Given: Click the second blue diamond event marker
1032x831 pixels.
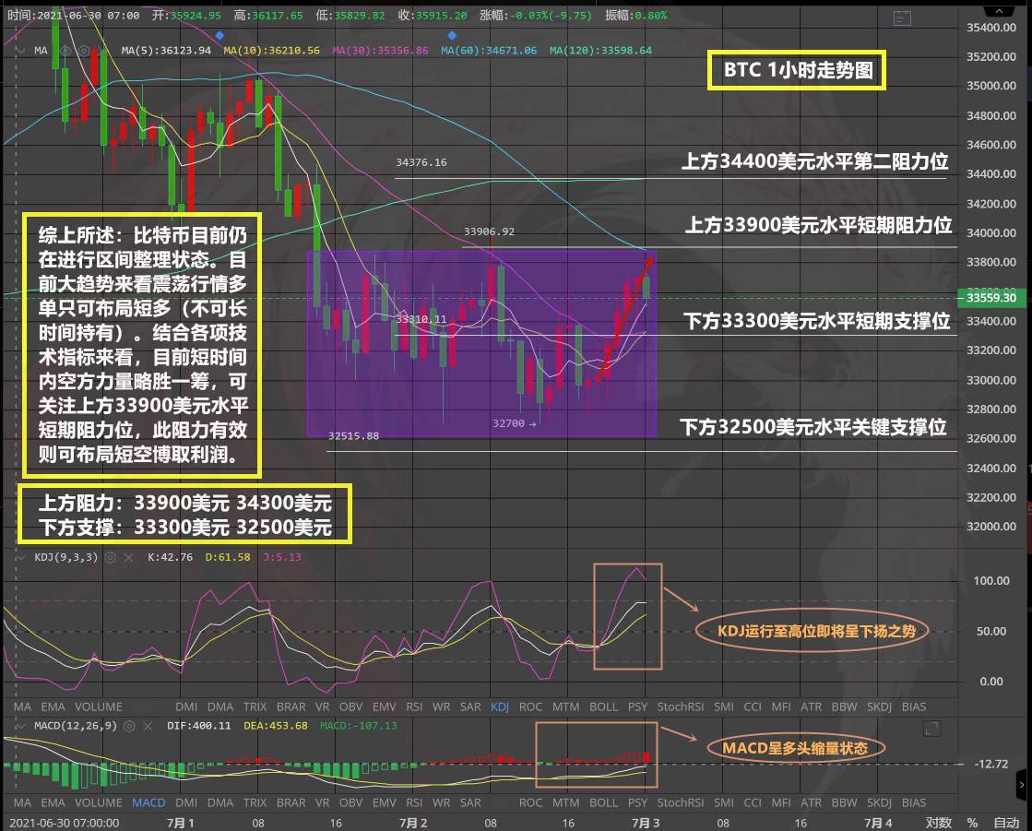Looking at the screenshot, I should coord(452,35).
